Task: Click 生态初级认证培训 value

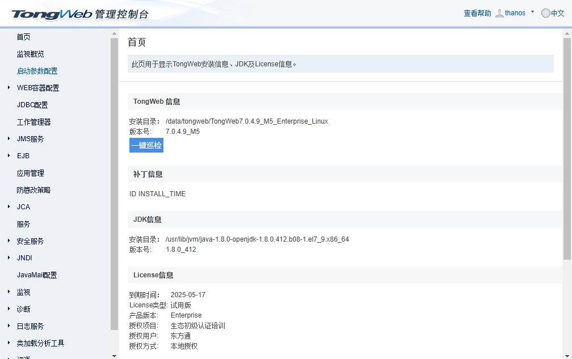Action: (x=197, y=326)
